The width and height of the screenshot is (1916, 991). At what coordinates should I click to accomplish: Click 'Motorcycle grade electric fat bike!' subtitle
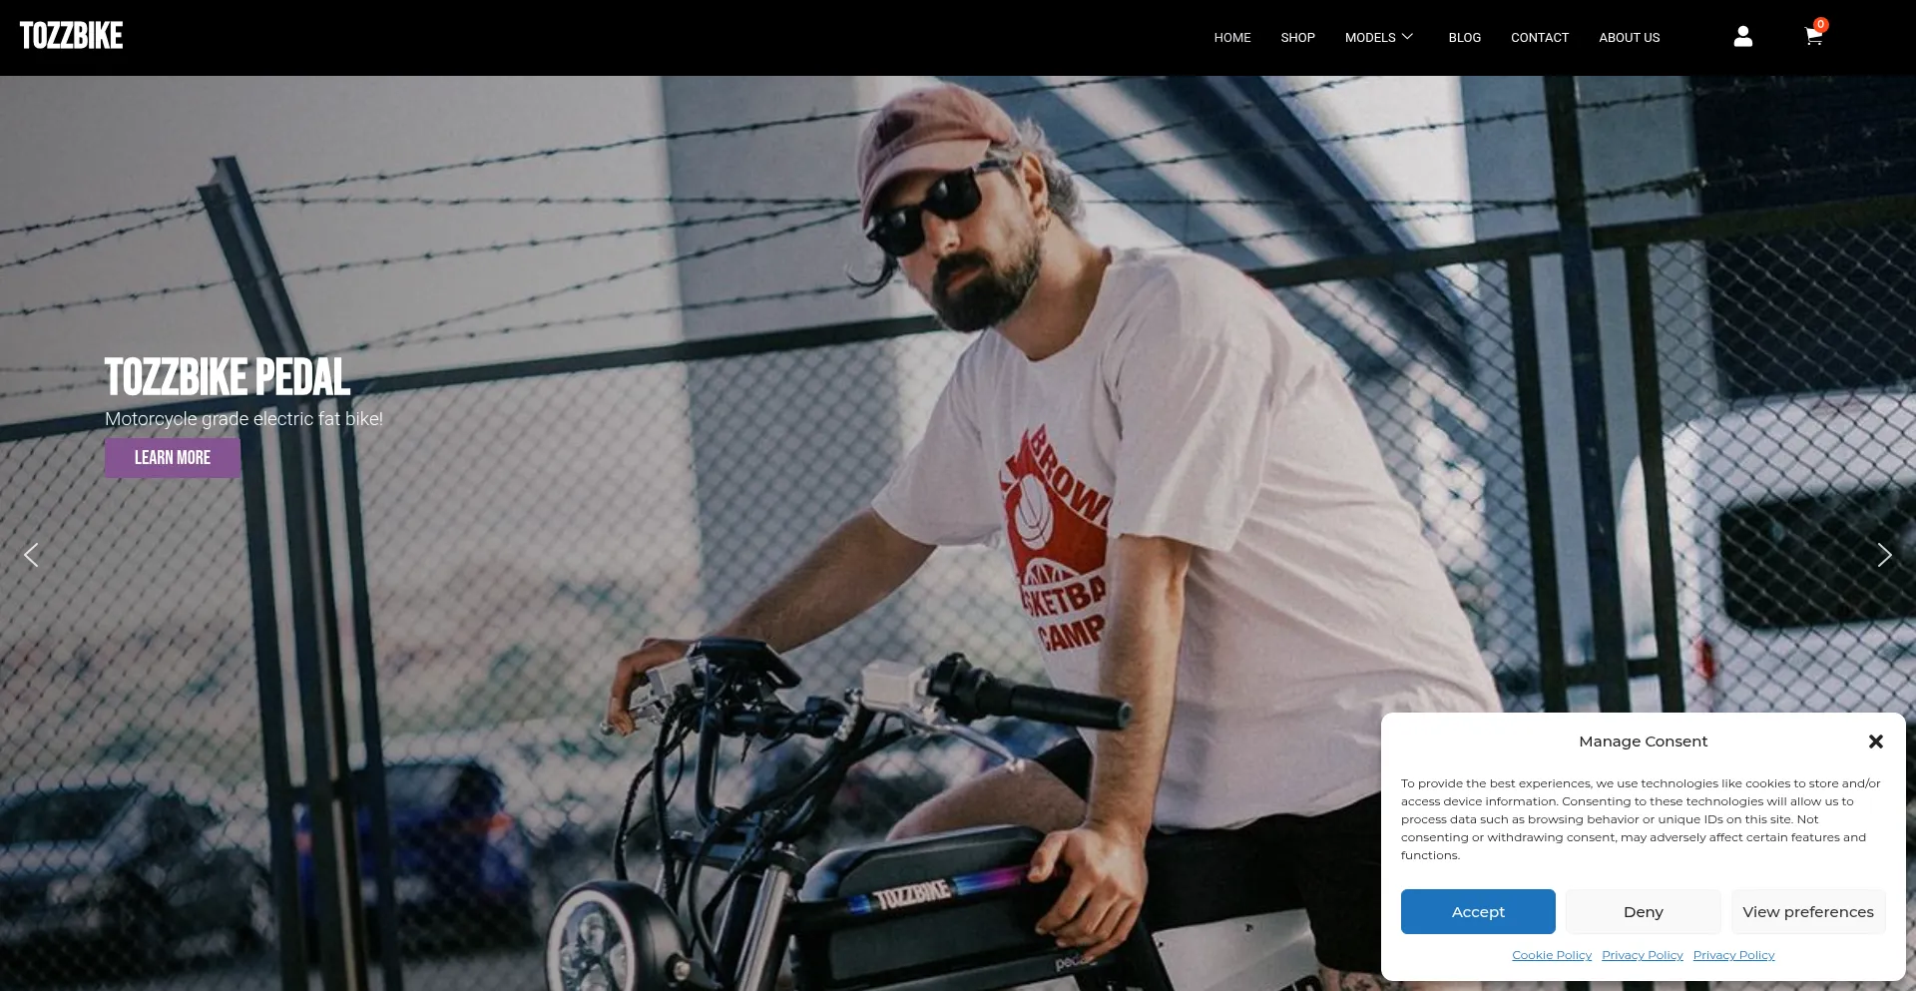[x=243, y=419]
